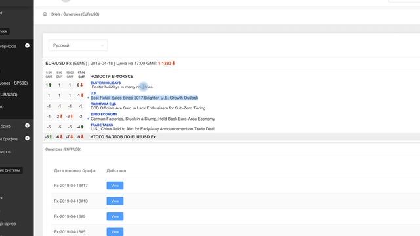Click View button for Fx-2019-04-18#9
The height and width of the screenshot is (236, 420).
pyautogui.click(x=115, y=216)
